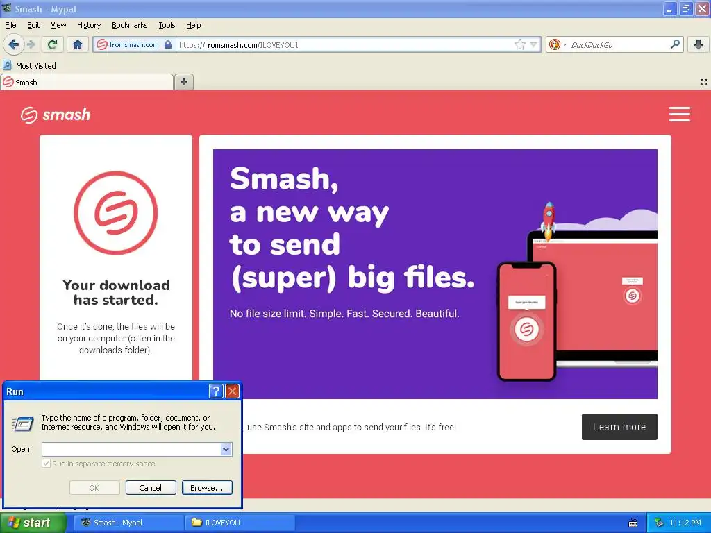Click in the DuckDuckGo search field
This screenshot has width=711, height=533.
point(619,44)
